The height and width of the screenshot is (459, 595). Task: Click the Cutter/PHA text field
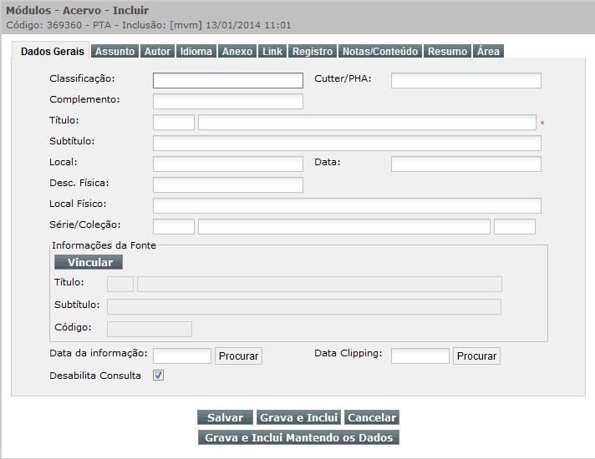[x=466, y=80]
